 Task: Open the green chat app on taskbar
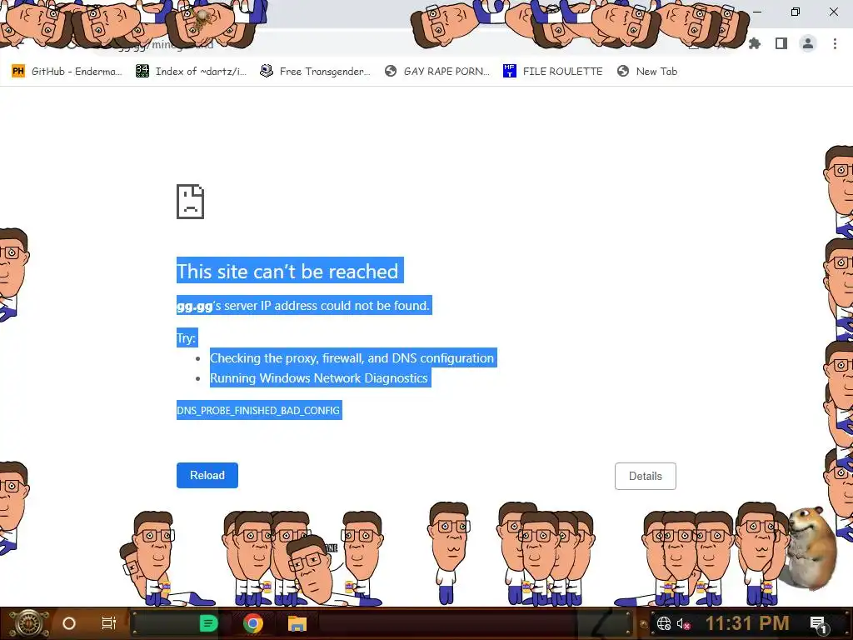click(208, 623)
